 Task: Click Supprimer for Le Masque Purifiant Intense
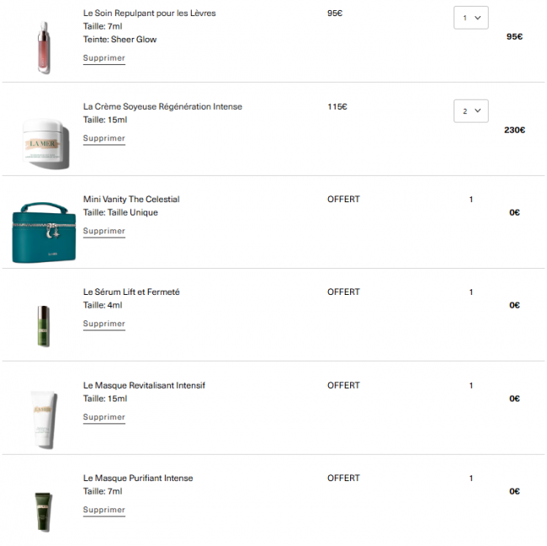coord(104,510)
